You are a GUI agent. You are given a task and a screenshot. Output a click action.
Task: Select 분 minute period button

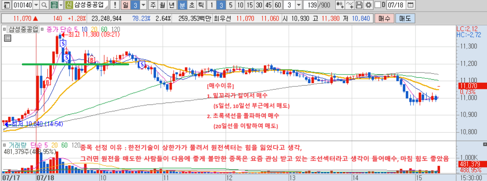click(182, 5)
